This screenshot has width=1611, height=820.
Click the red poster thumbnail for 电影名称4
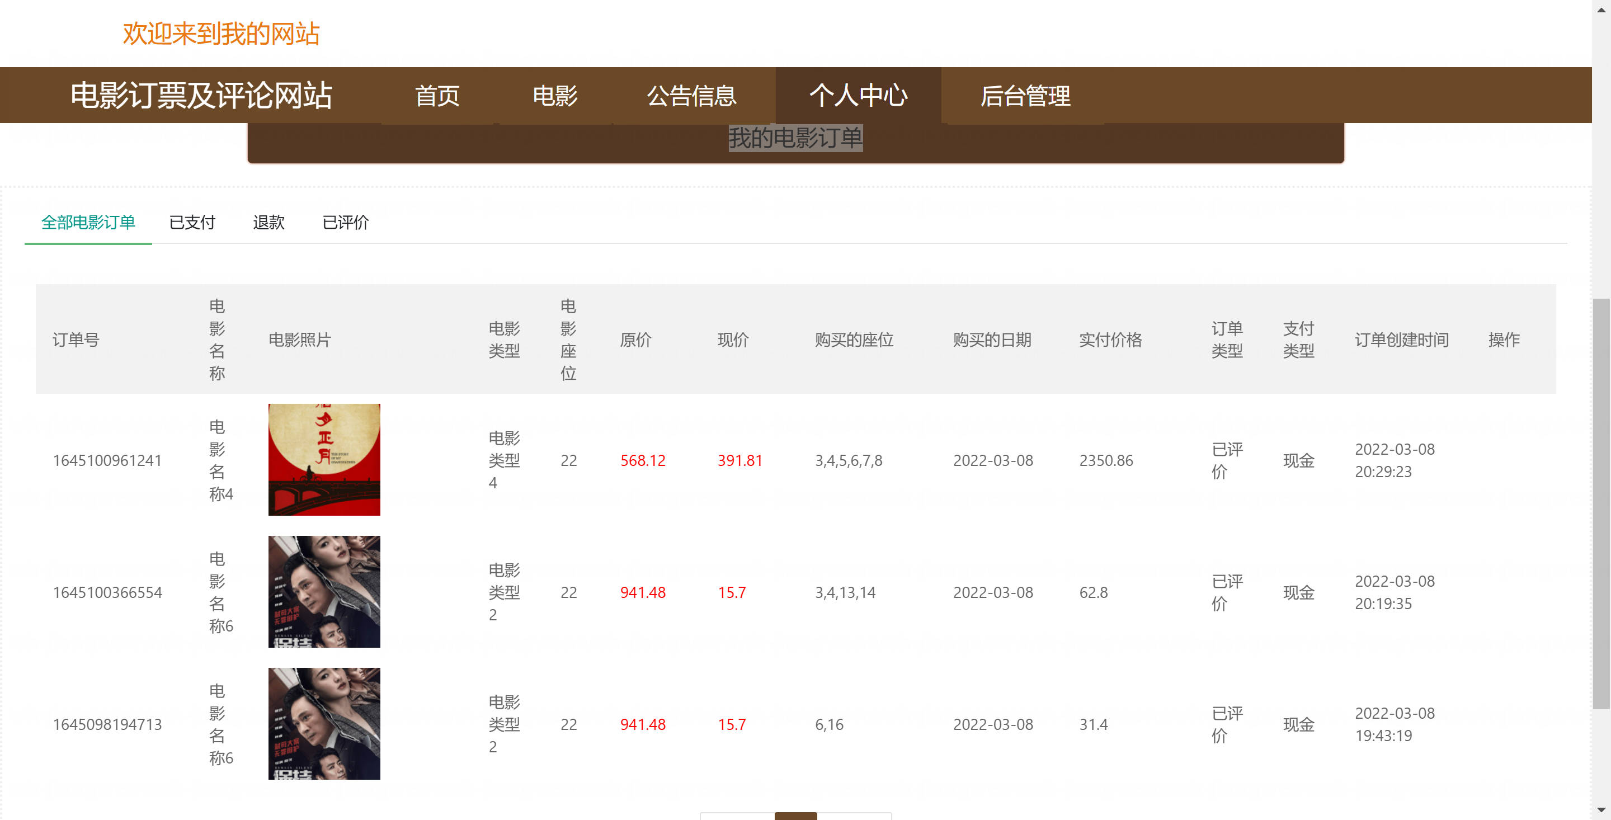point(324,460)
